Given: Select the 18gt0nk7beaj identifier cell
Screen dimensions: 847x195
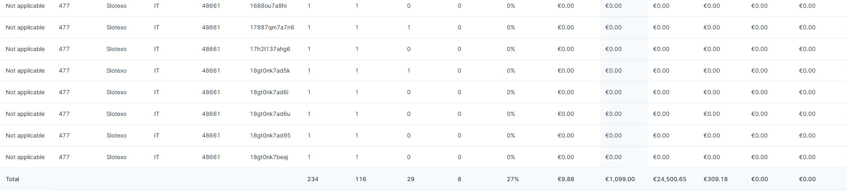Looking at the screenshot, I should (x=269, y=157).
